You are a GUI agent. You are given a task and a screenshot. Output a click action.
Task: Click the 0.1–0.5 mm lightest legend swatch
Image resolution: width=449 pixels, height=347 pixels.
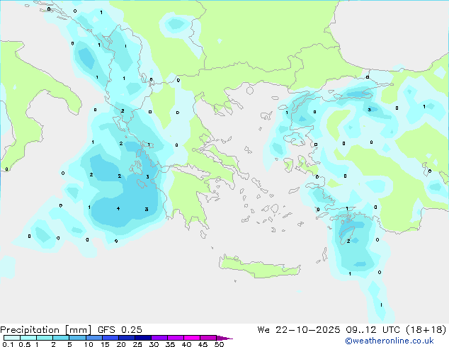(12, 338)
